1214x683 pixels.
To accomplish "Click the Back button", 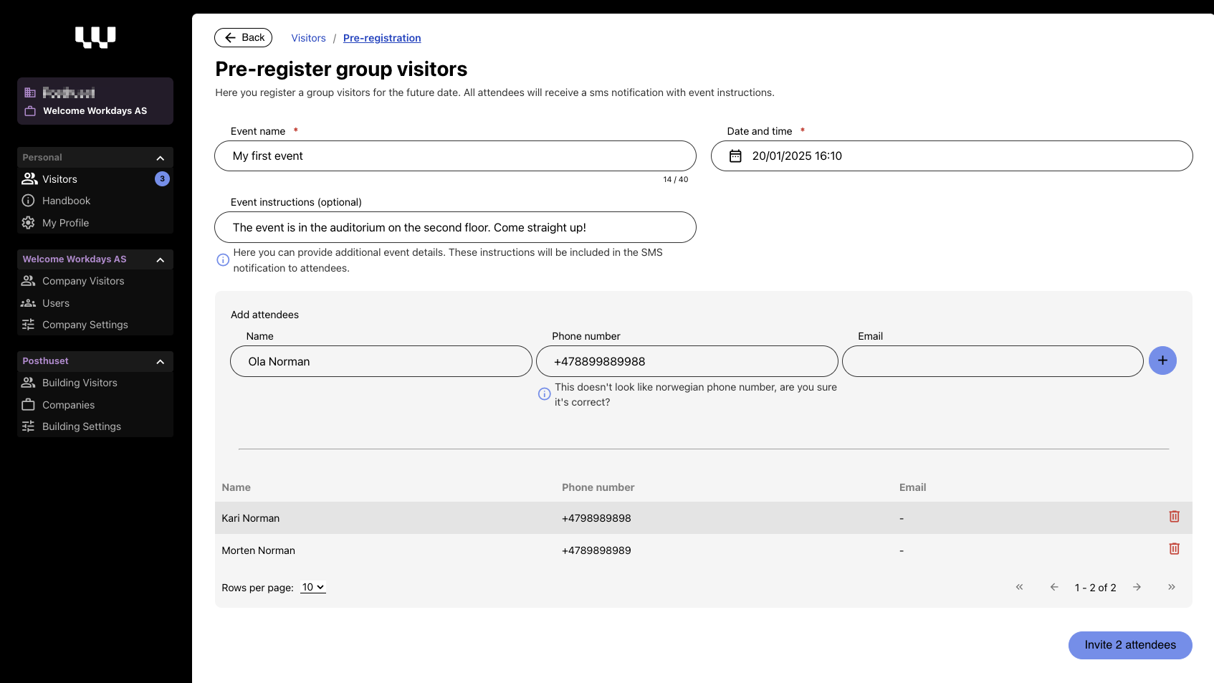I will coord(244,38).
